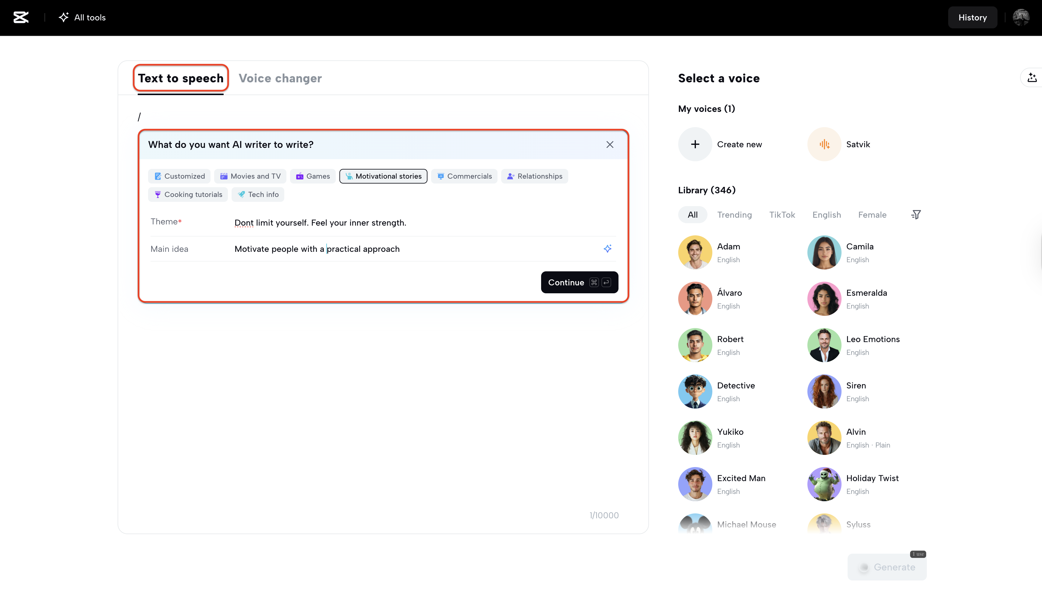Generate AI text with the sparkle icon
The height and width of the screenshot is (600, 1042).
coord(608,248)
